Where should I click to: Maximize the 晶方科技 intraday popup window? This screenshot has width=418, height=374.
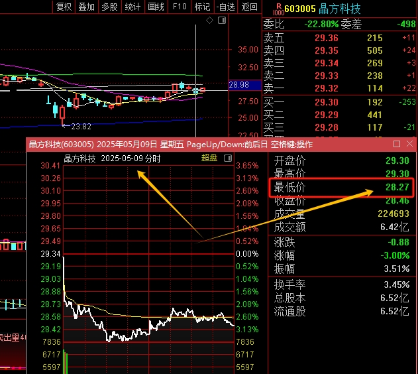point(397,144)
